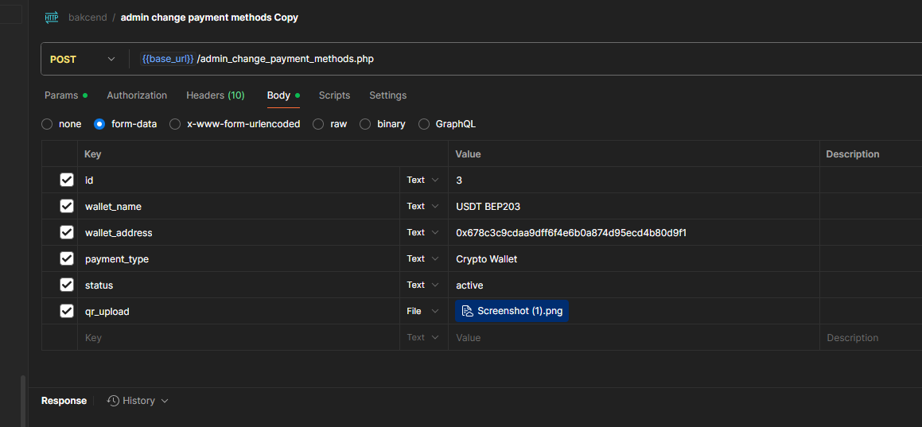Uncheck the qr_upload row checkbox
The image size is (922, 427).
coord(67,311)
